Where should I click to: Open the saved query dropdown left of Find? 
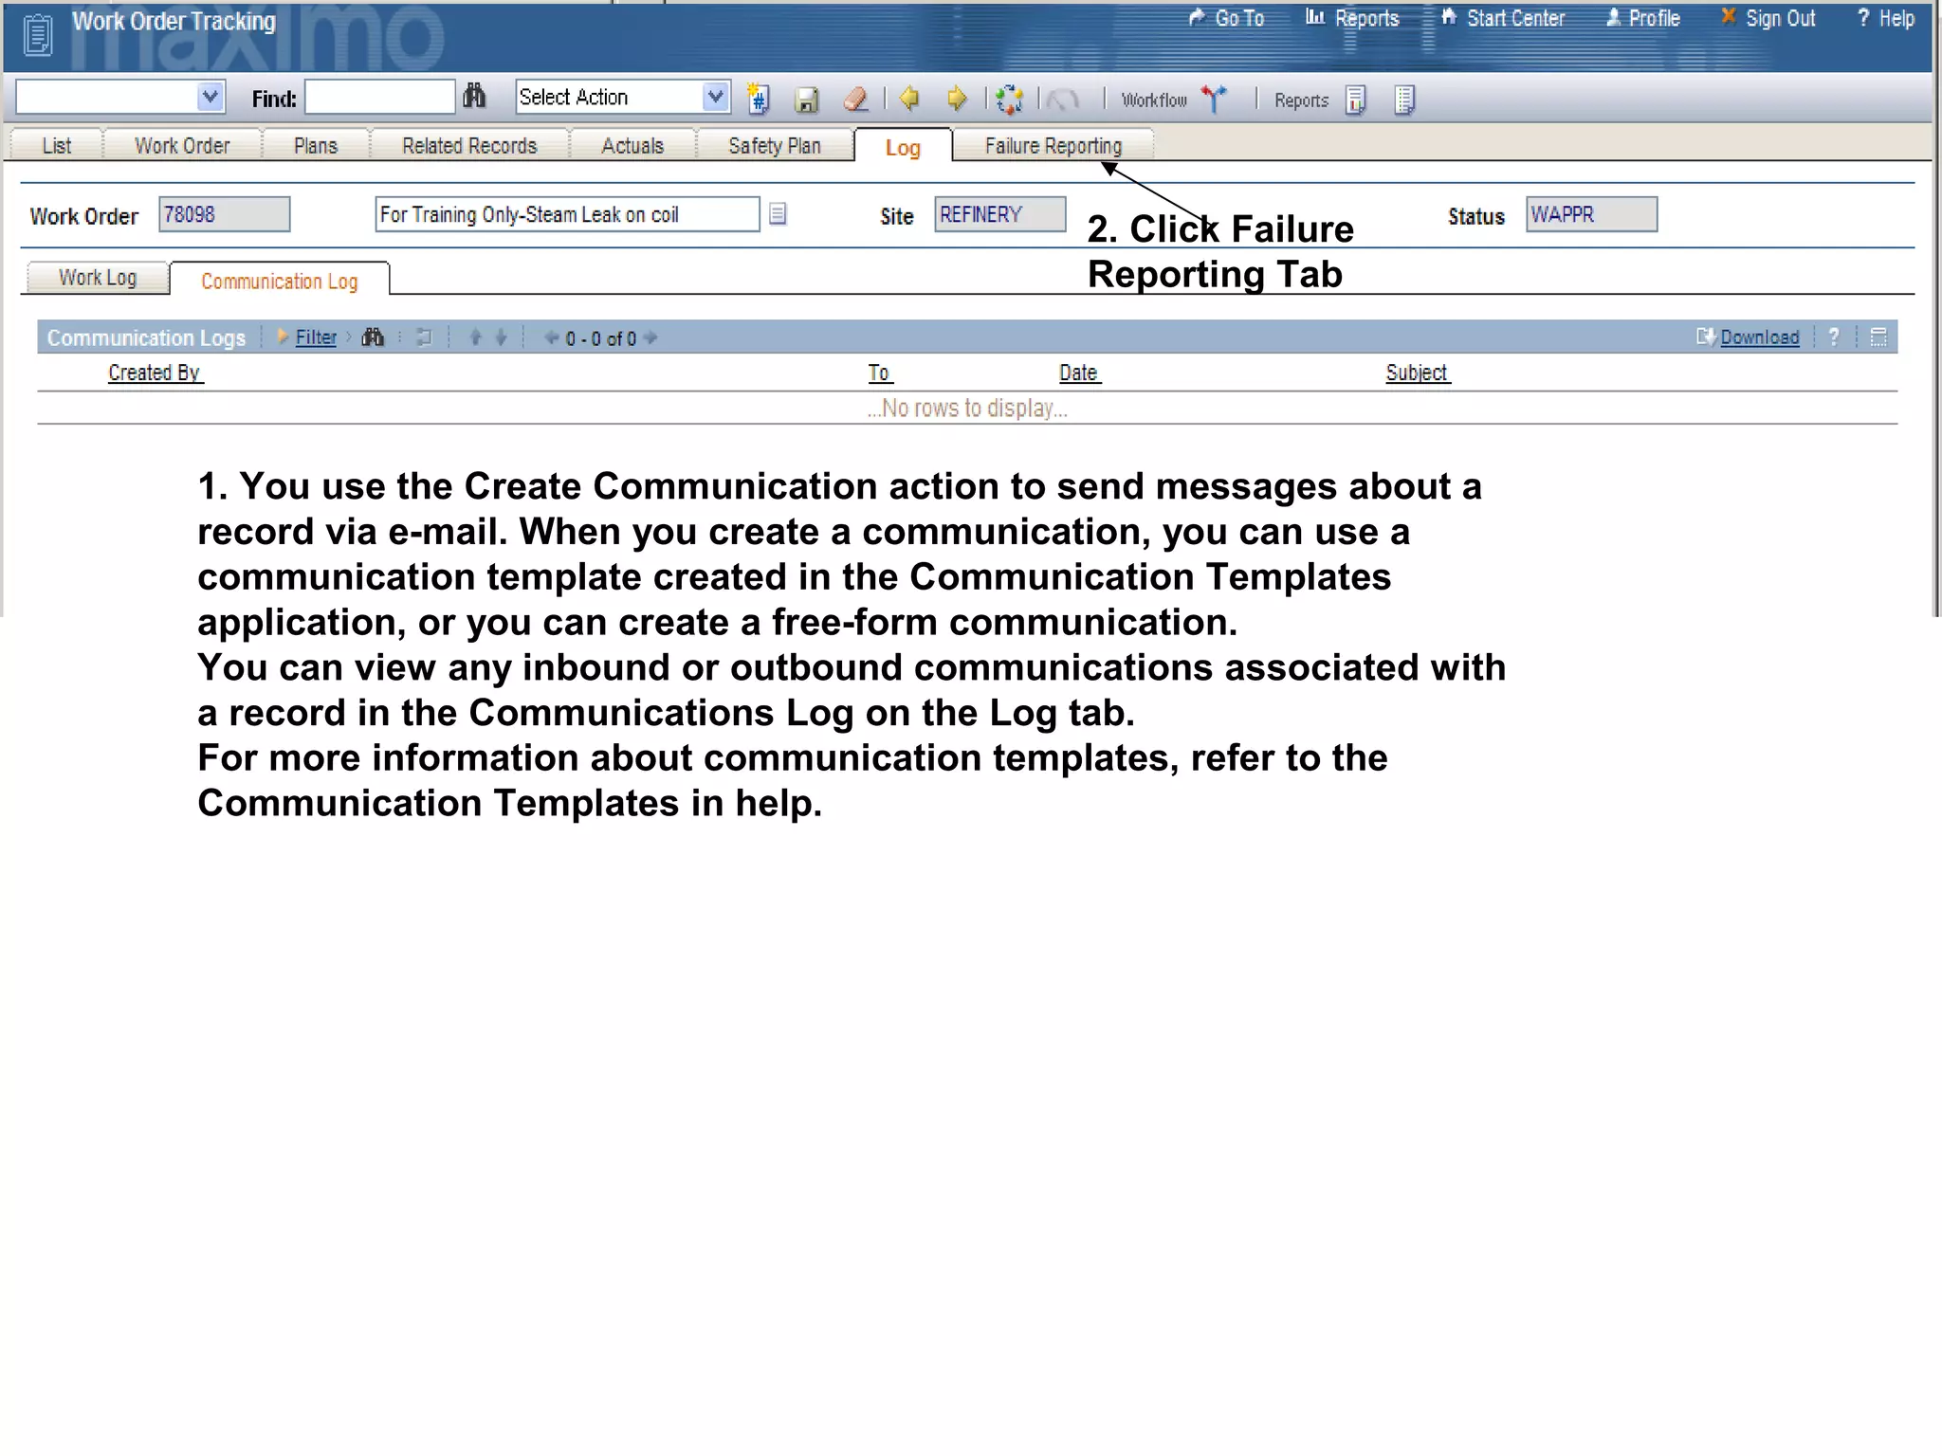tap(211, 97)
